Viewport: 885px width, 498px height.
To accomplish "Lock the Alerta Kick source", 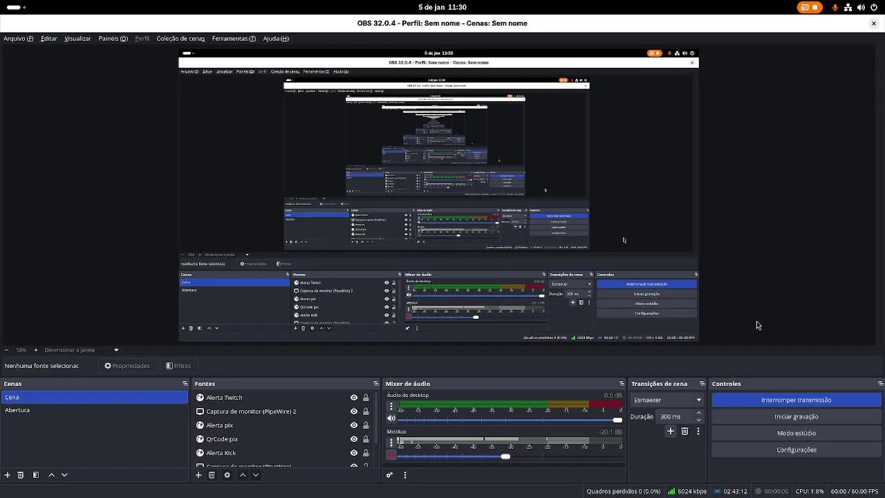I will tap(366, 453).
